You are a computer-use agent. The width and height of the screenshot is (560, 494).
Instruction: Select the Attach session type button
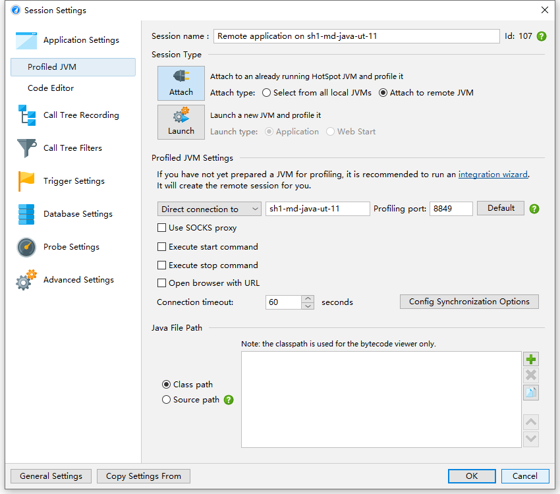[181, 83]
